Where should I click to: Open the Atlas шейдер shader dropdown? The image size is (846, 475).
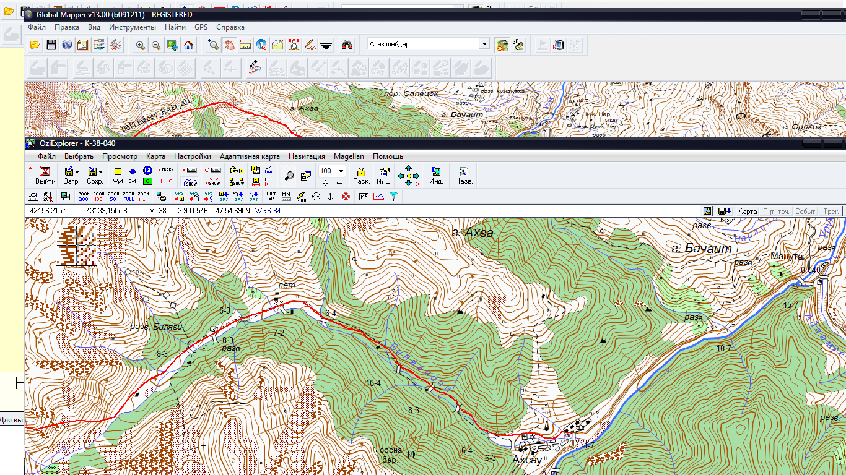(x=484, y=44)
